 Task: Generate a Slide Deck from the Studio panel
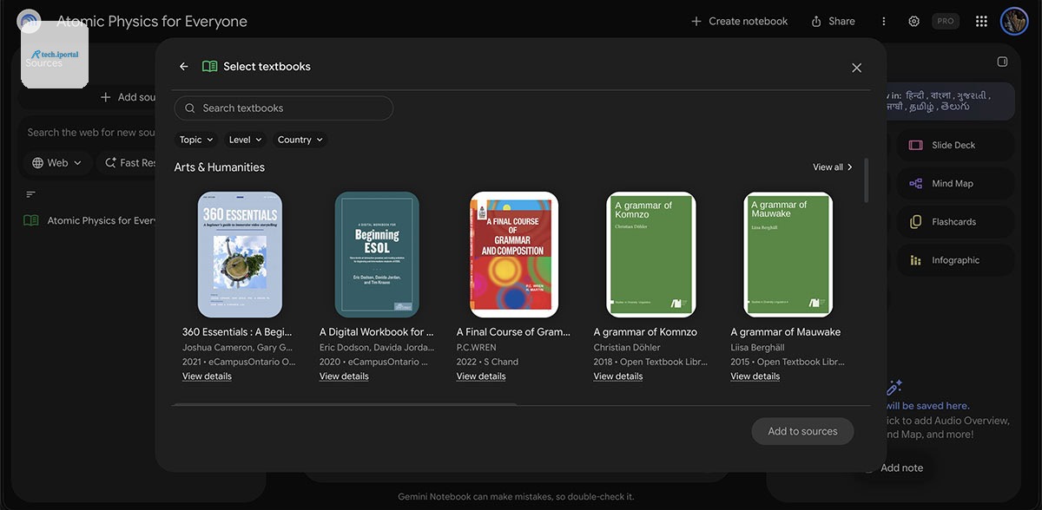click(955, 145)
